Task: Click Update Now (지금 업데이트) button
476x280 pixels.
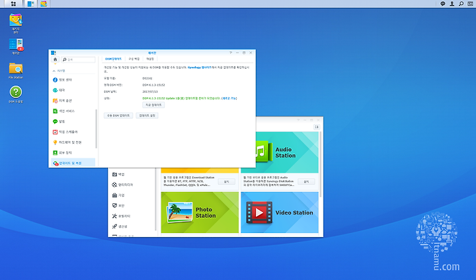Action: (153, 105)
